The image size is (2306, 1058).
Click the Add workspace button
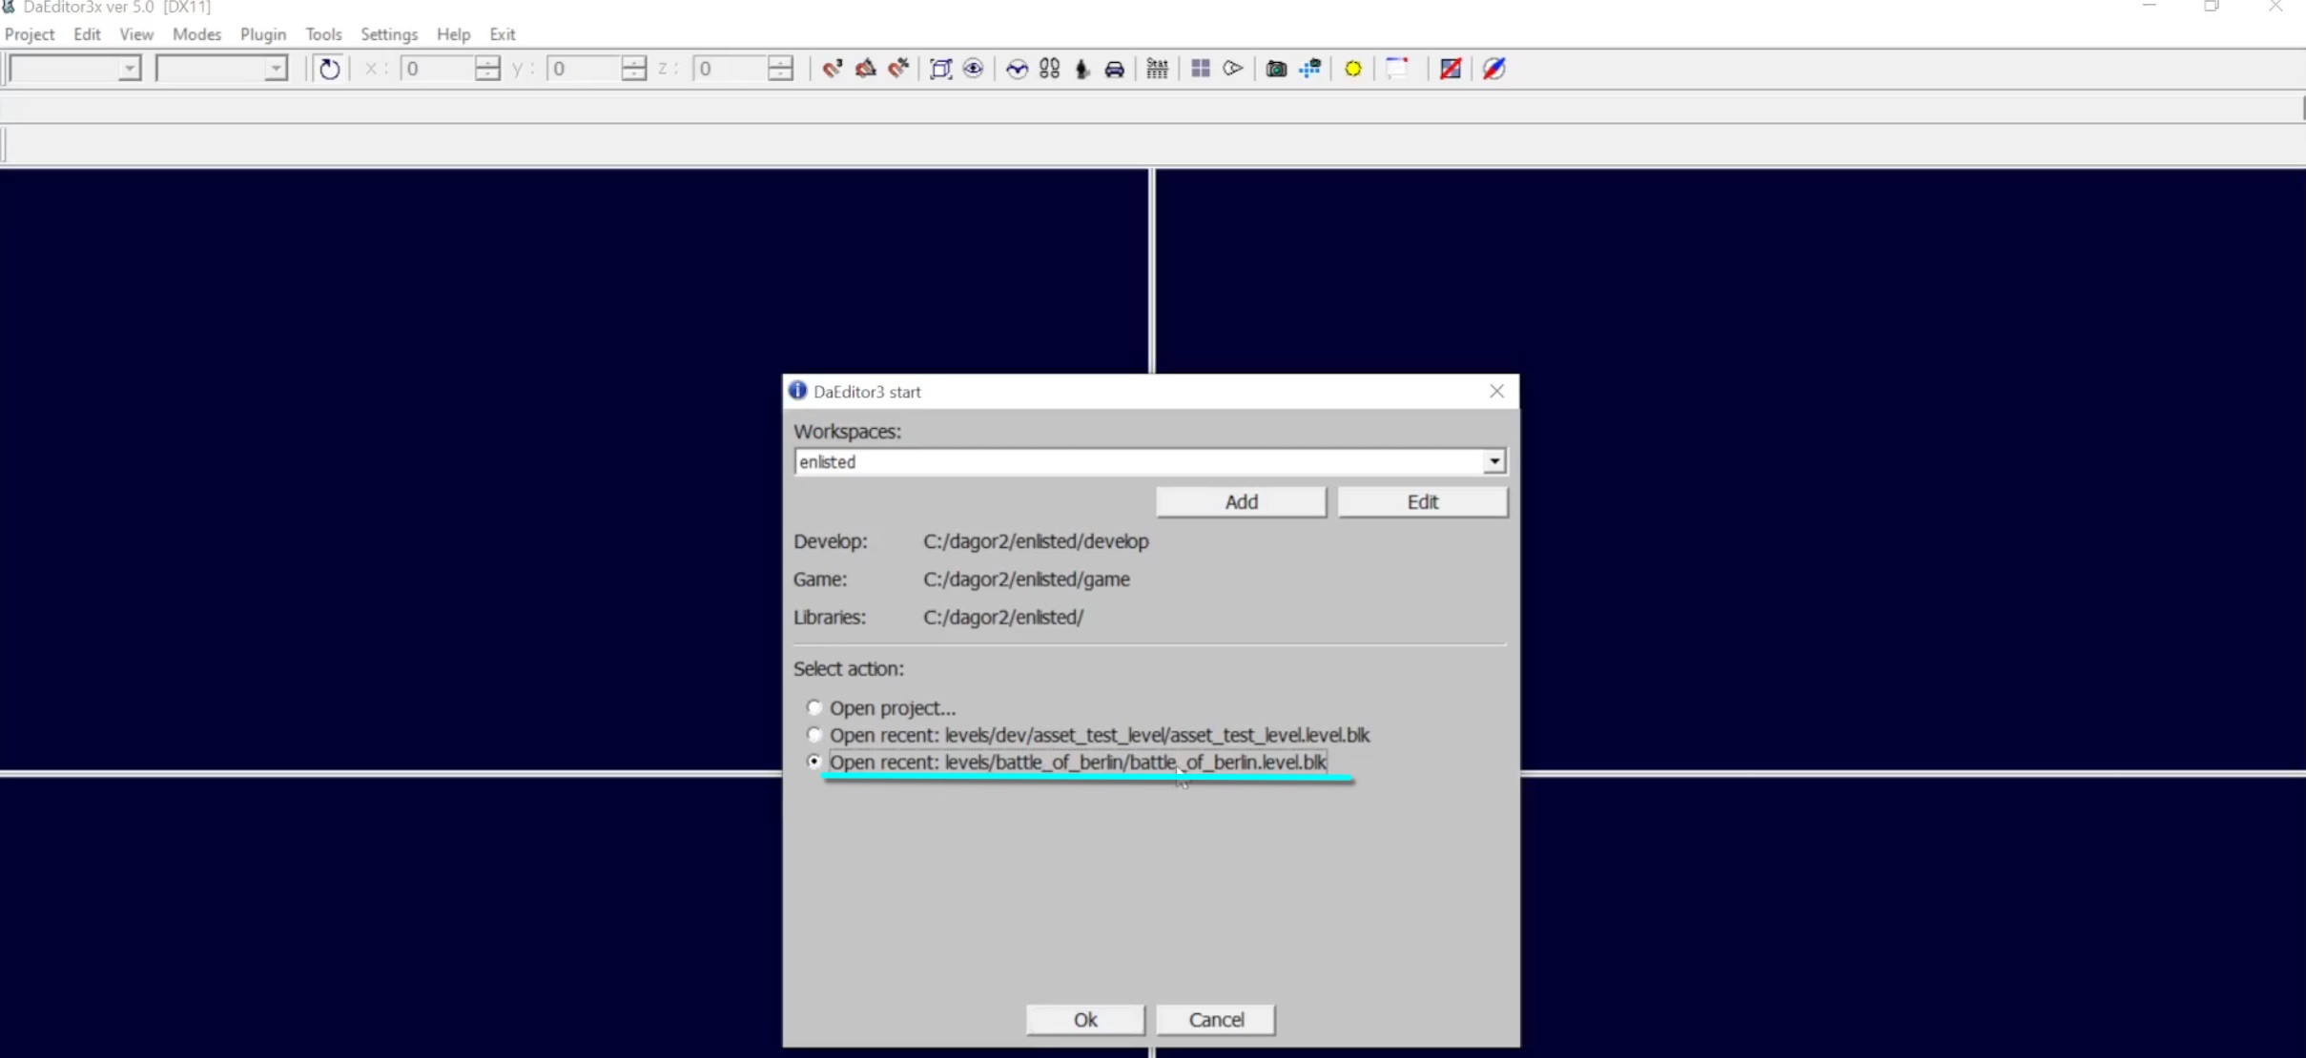(1241, 502)
